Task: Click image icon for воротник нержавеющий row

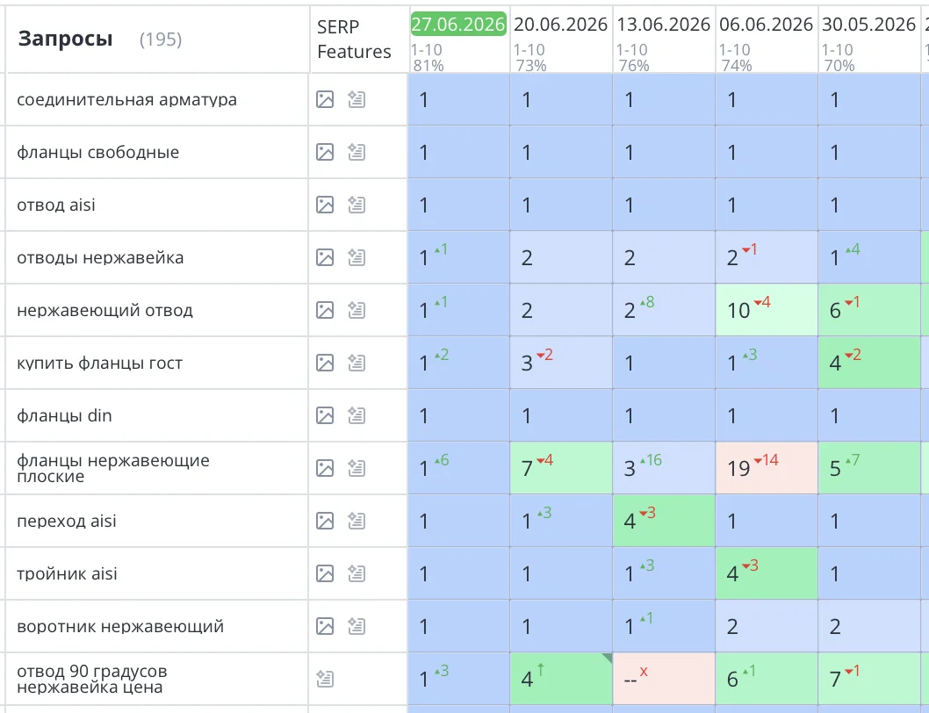Action: (325, 626)
